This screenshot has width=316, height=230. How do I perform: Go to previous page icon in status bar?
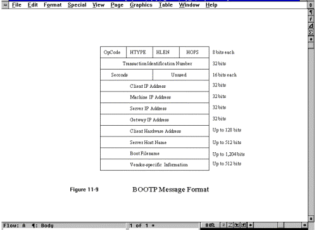[237, 225]
